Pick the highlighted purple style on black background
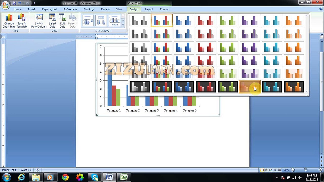 250,87
